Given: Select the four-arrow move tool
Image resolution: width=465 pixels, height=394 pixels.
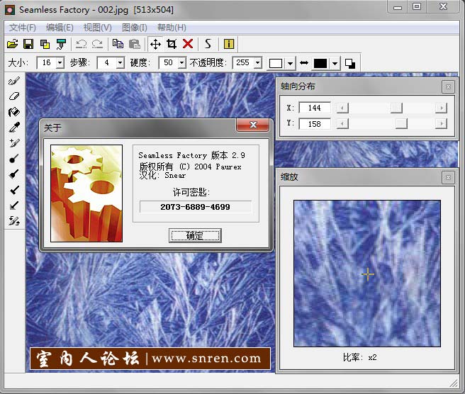Looking at the screenshot, I should click(x=155, y=44).
